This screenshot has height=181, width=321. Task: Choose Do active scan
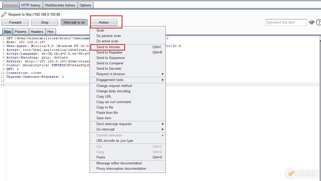[128, 41]
